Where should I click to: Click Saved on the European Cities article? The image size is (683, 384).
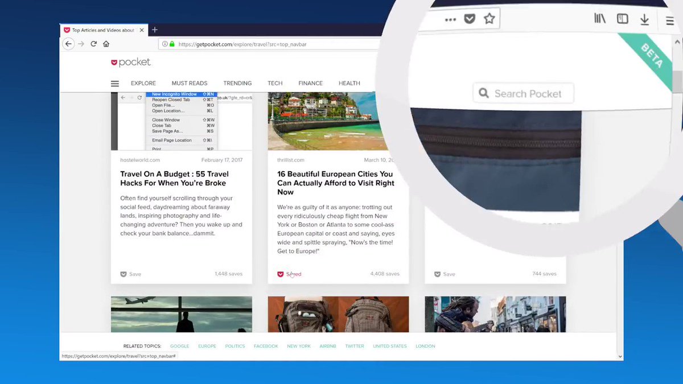point(289,274)
